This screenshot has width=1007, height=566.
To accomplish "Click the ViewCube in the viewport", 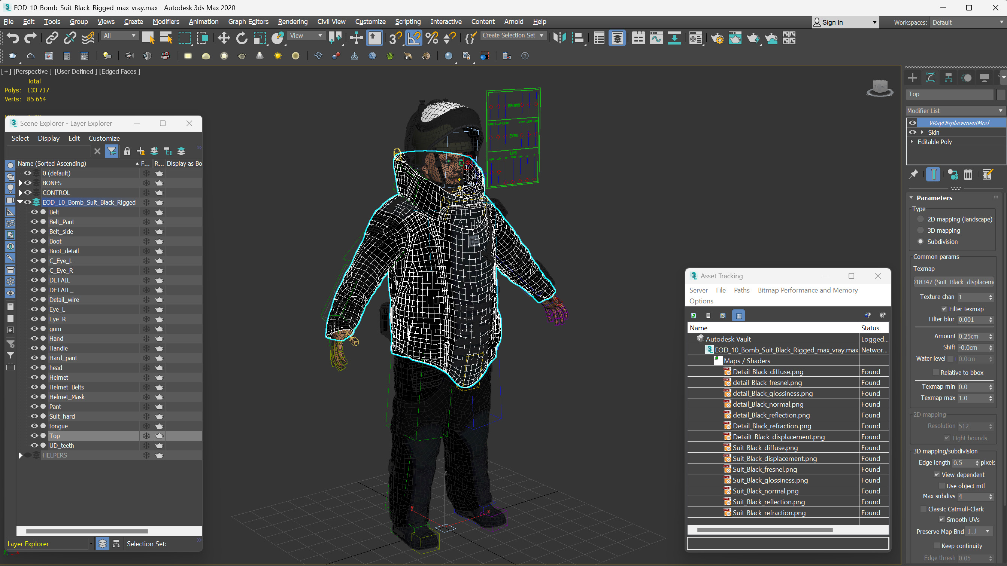I will click(x=880, y=88).
